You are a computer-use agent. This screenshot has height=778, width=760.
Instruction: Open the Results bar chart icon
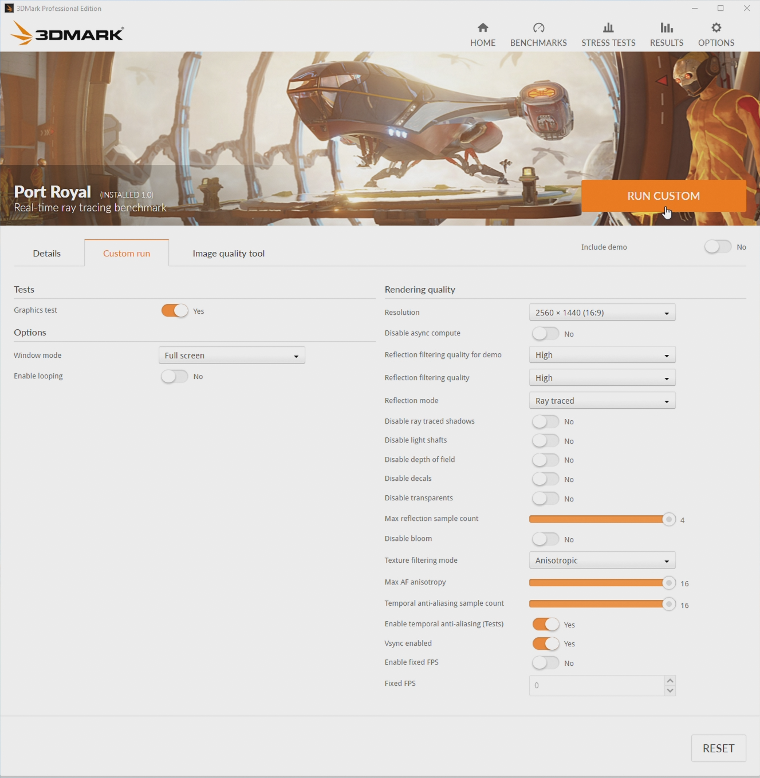click(x=667, y=27)
